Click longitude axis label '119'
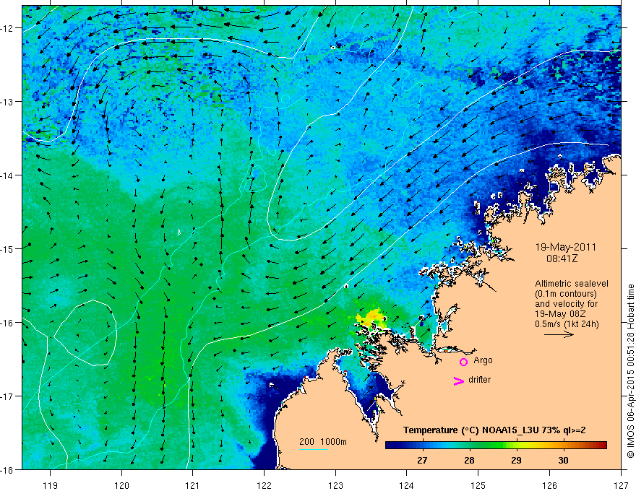636x491 pixels. tap(51, 485)
